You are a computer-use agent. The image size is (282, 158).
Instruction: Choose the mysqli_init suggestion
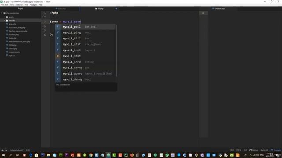tap(85, 50)
